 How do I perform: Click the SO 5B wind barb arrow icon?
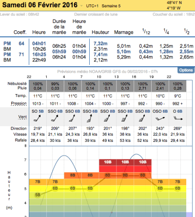click(37, 118)
